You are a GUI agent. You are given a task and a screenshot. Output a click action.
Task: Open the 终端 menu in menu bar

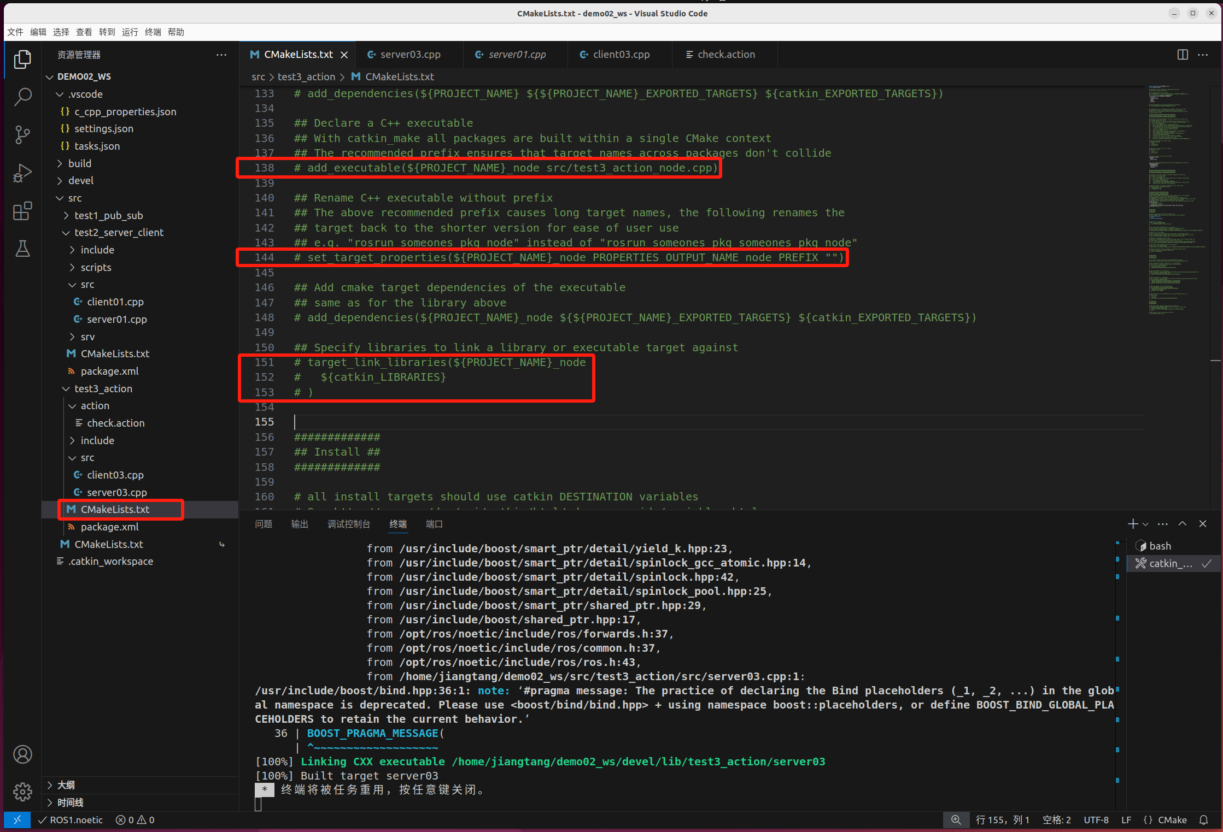click(x=153, y=32)
